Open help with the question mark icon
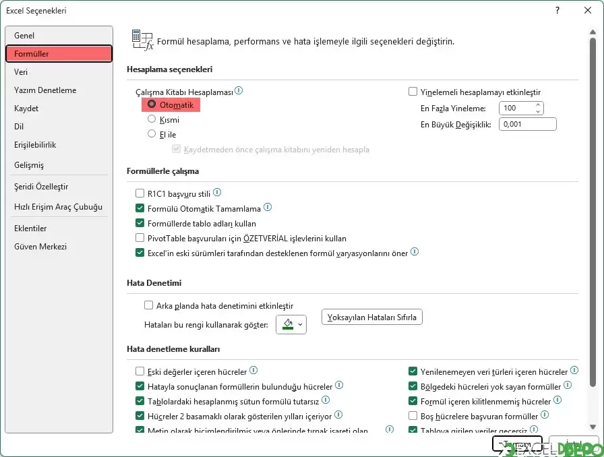Viewport: 604px width, 457px height. pyautogui.click(x=557, y=10)
